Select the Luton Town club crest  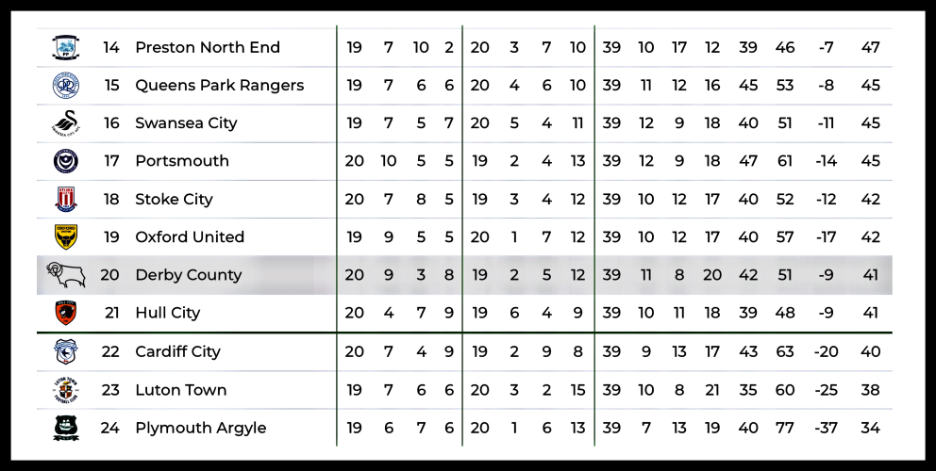[65, 390]
